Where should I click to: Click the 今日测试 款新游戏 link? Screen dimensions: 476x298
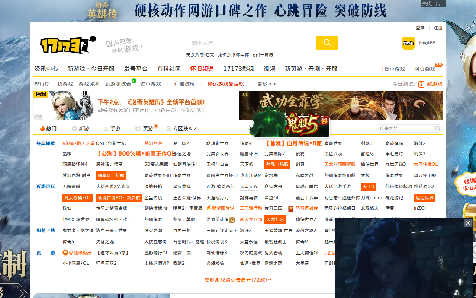pyautogui.click(x=418, y=84)
